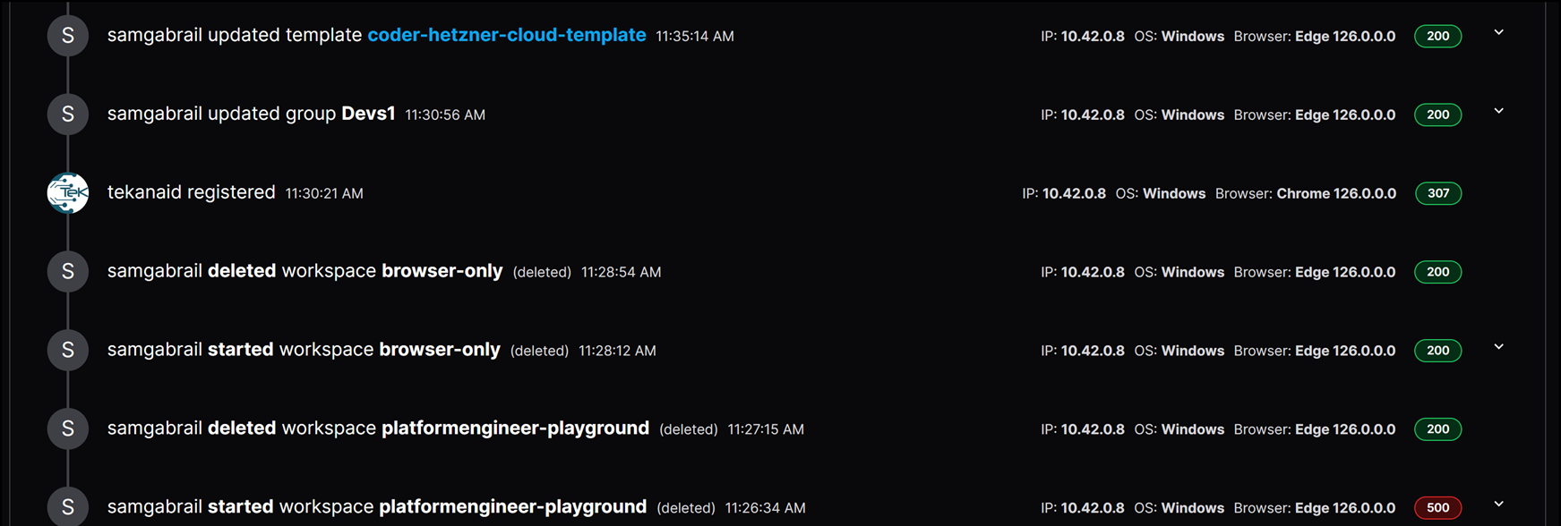Click the 307 status badge
This screenshot has height=526, width=1561.
coord(1437,193)
